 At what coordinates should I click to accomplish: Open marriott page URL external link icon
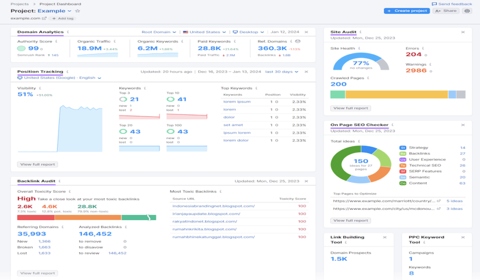439,201
